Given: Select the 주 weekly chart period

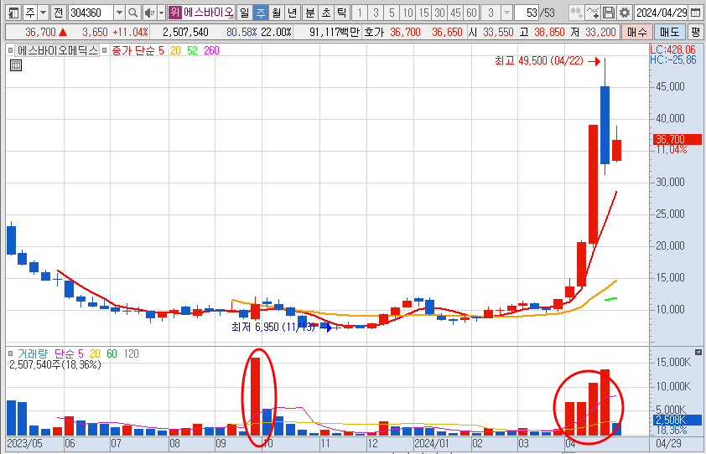Looking at the screenshot, I should [261, 13].
